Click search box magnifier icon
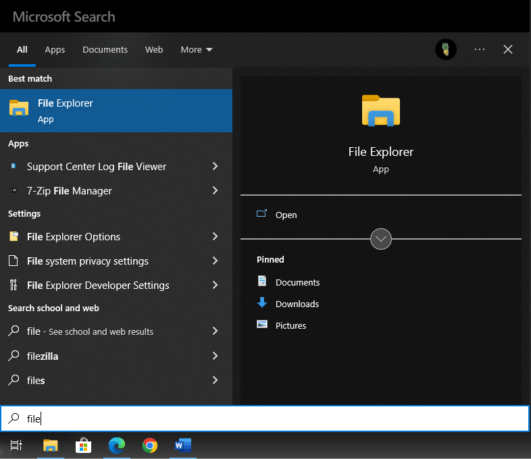This screenshot has width=531, height=459. pyautogui.click(x=14, y=418)
